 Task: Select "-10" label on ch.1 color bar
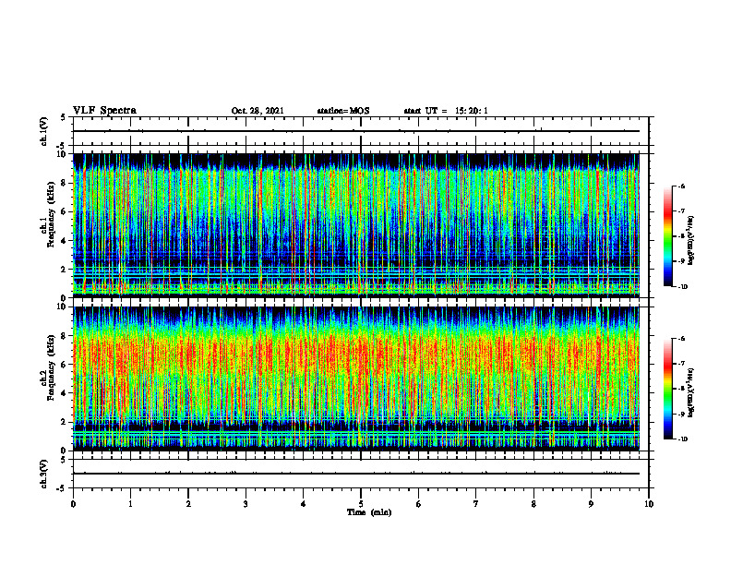pyautogui.click(x=682, y=286)
